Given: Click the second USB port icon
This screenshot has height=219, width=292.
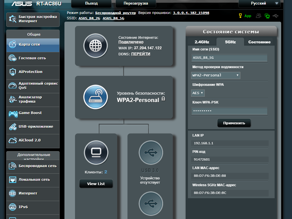Looking at the screenshot, I should [x=151, y=204].
